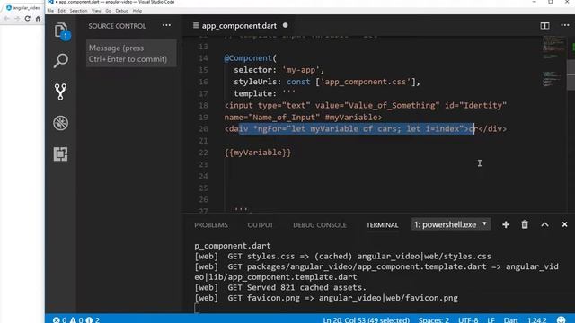
Task: Click the commit message input box
Action: pos(131,54)
